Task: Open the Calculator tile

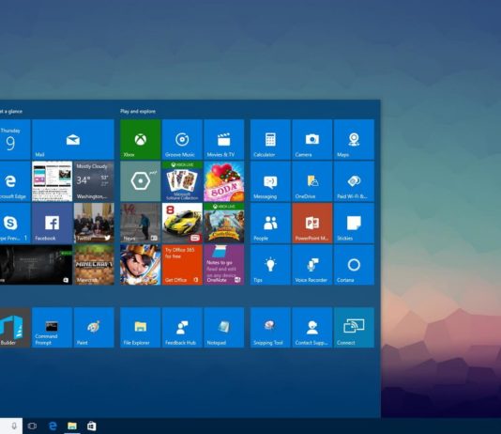Action: pos(270,139)
